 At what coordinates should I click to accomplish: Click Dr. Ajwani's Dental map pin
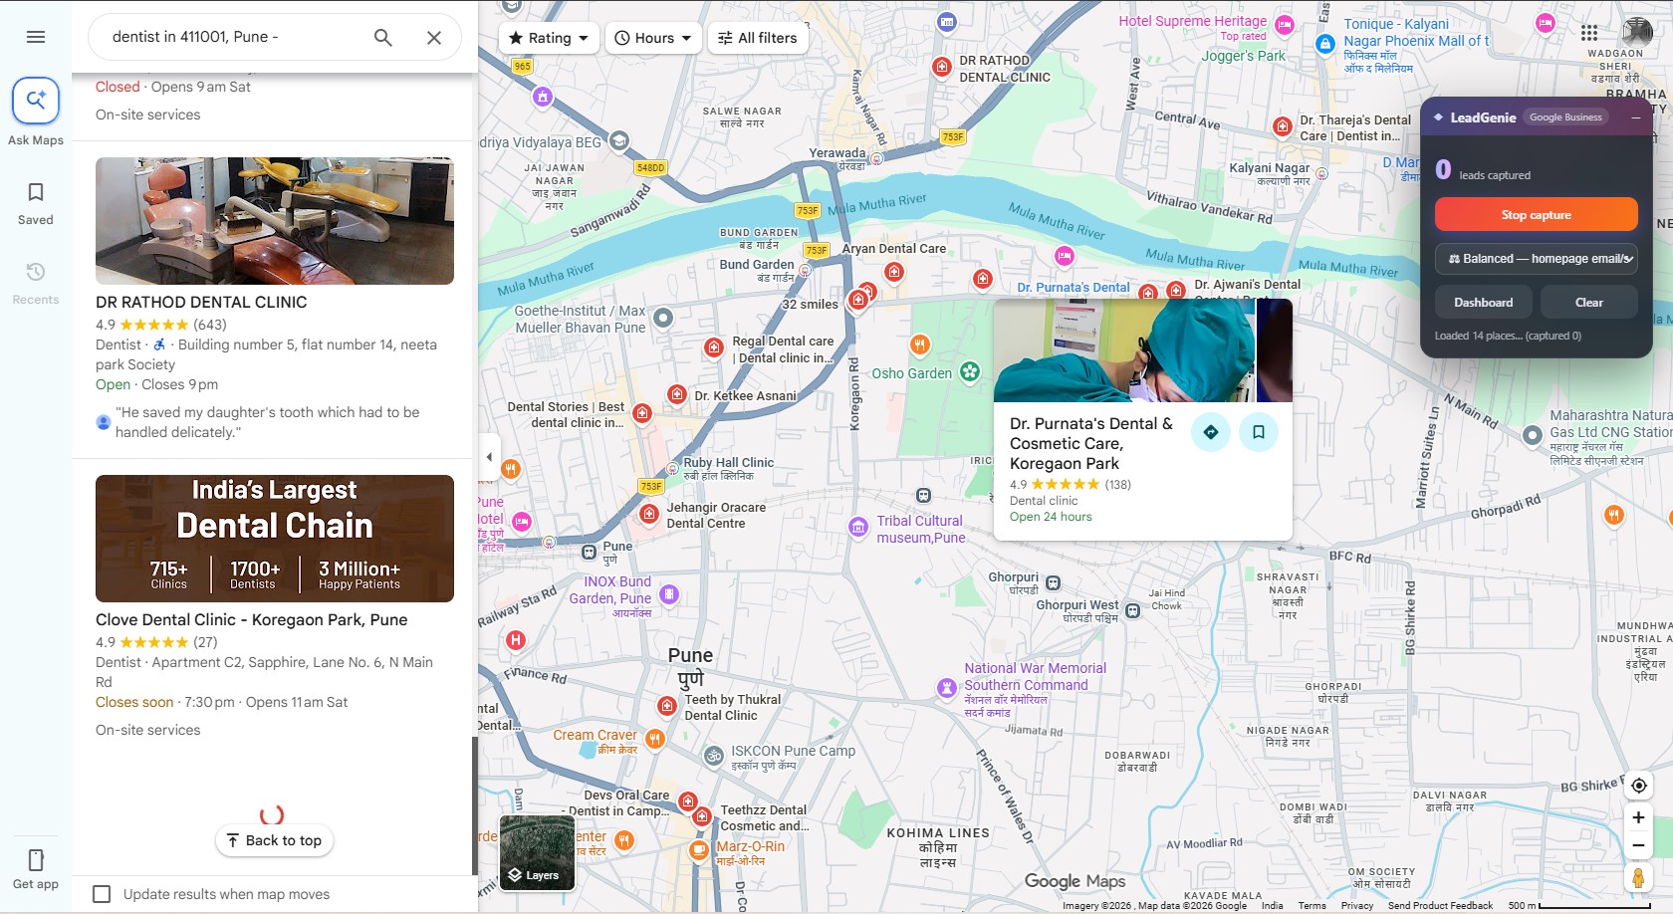(x=1176, y=290)
